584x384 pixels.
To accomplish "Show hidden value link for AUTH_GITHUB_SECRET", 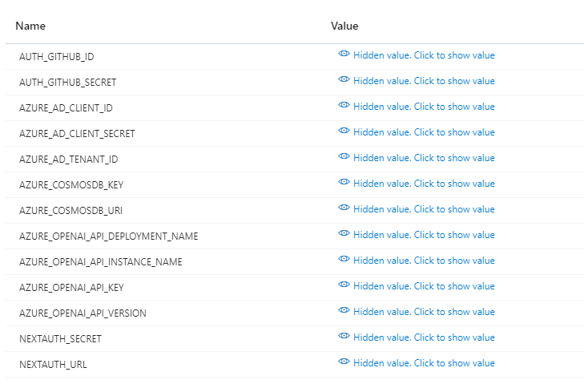I will click(x=424, y=81).
